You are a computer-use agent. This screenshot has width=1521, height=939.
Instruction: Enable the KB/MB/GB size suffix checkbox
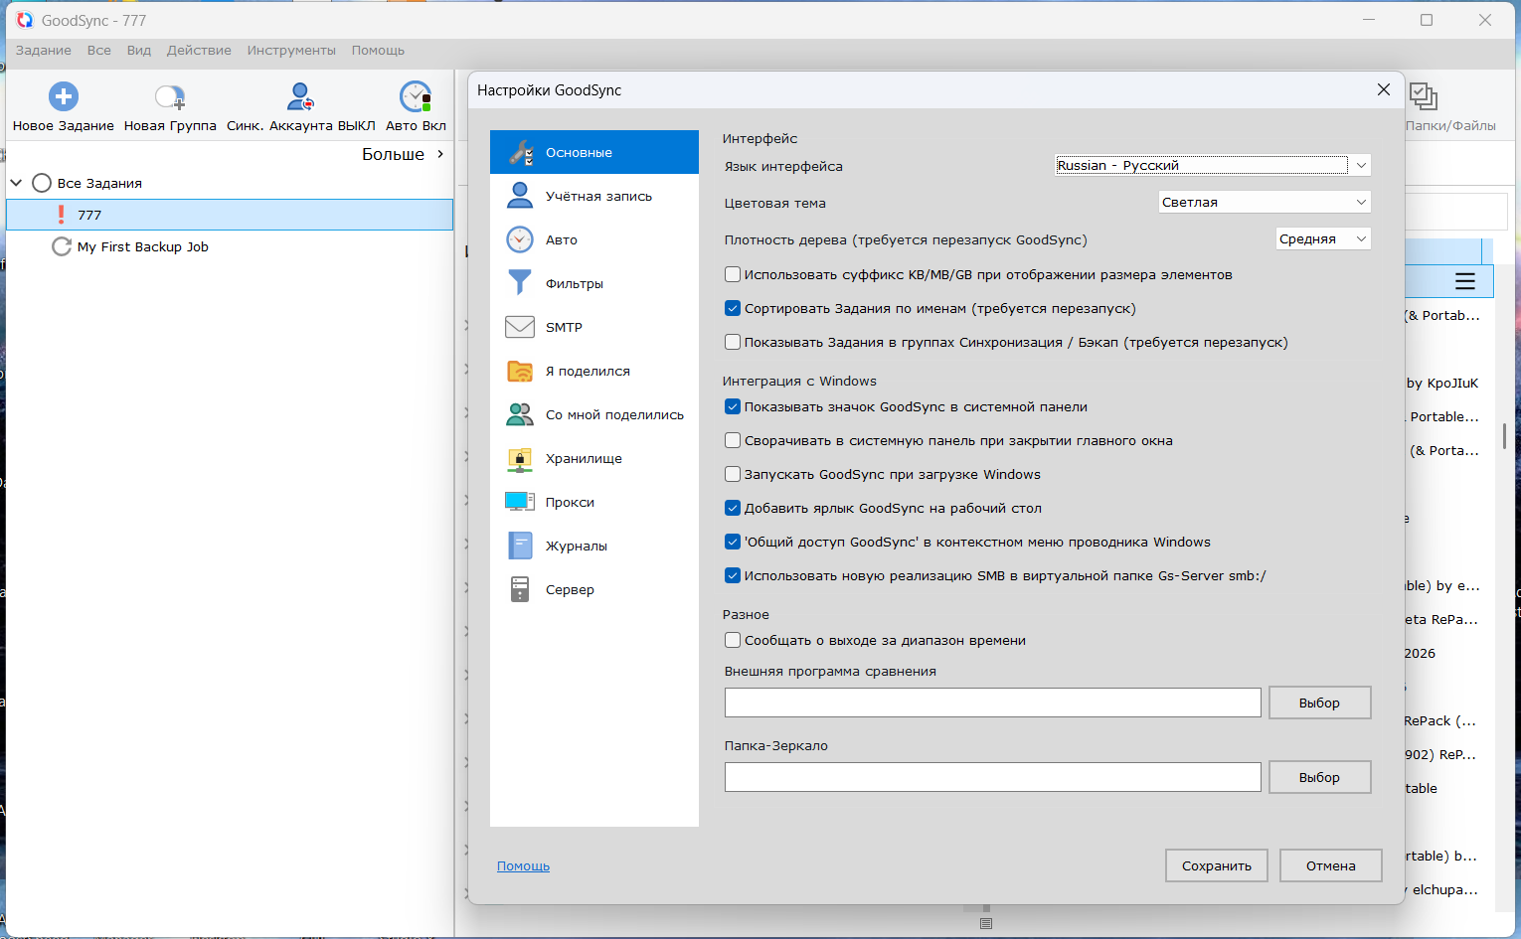click(733, 274)
